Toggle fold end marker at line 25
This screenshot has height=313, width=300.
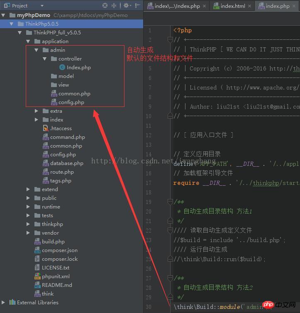coord(170,259)
